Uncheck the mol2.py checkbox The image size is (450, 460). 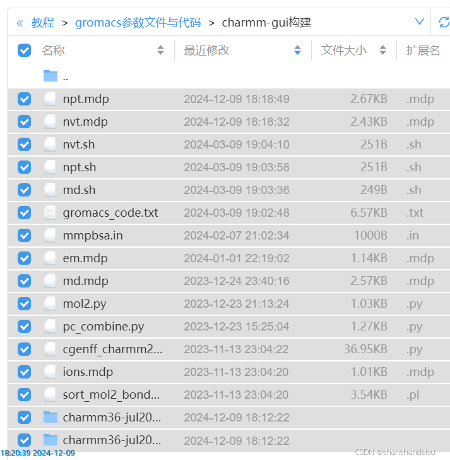25,304
